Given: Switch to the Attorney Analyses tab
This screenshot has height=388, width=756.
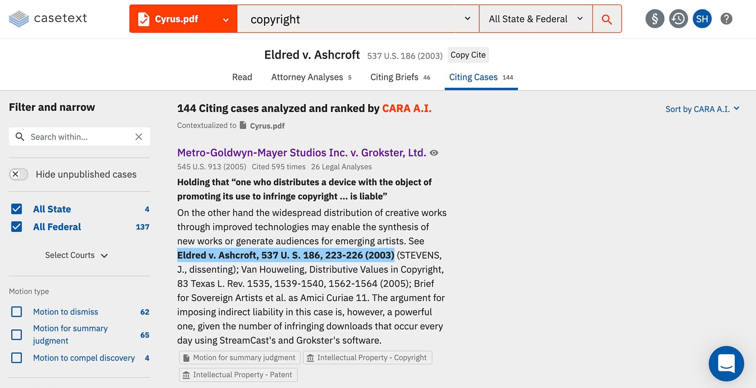Looking at the screenshot, I should (x=311, y=77).
